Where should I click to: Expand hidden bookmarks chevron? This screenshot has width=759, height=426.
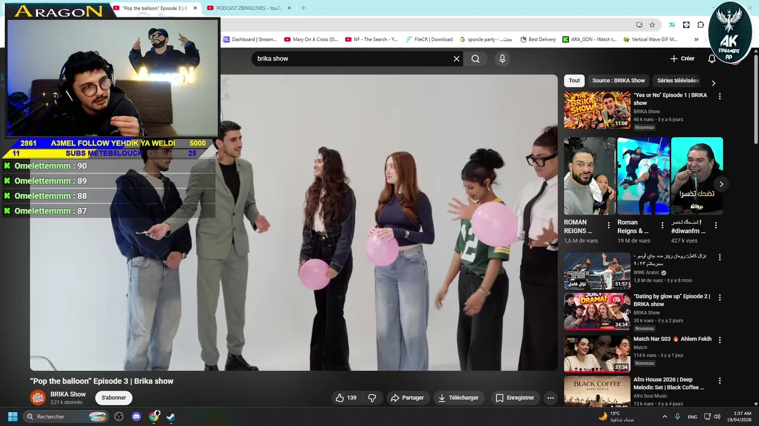point(696,40)
